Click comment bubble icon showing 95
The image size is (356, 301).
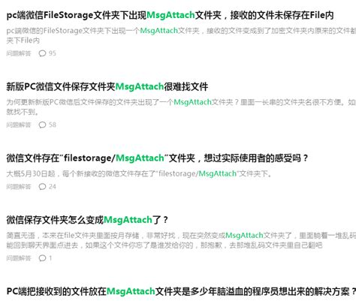click(x=42, y=53)
